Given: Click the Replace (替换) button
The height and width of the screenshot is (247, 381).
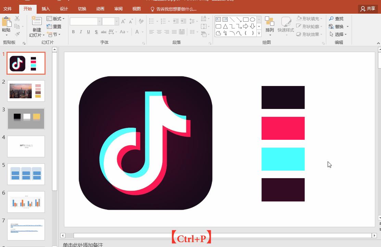Looking at the screenshot, I should tap(338, 26).
